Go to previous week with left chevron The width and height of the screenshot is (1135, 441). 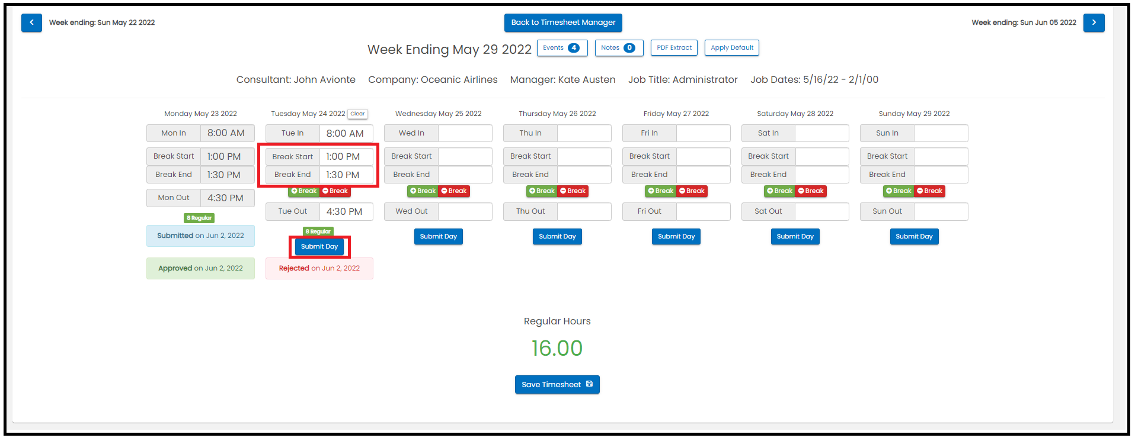[x=31, y=22]
